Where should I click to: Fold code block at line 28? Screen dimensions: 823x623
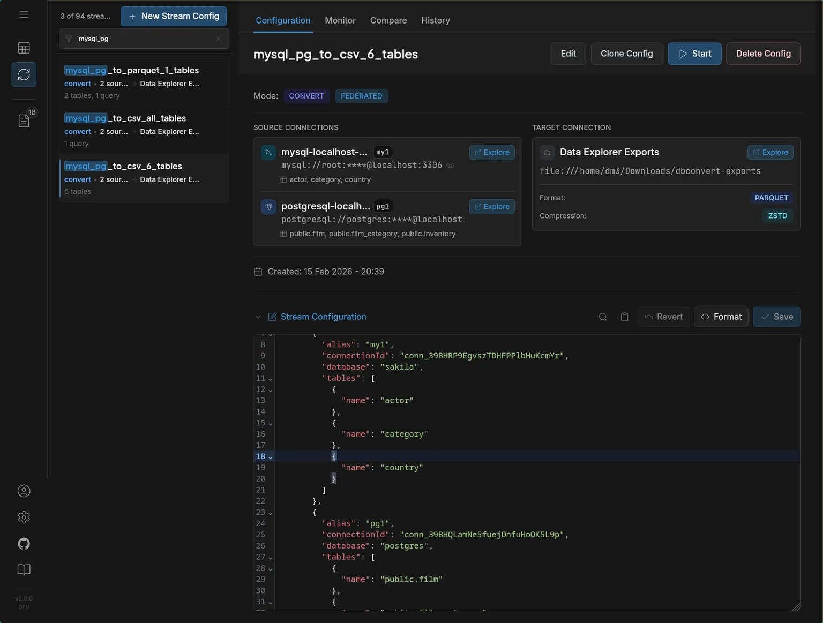[270, 569]
